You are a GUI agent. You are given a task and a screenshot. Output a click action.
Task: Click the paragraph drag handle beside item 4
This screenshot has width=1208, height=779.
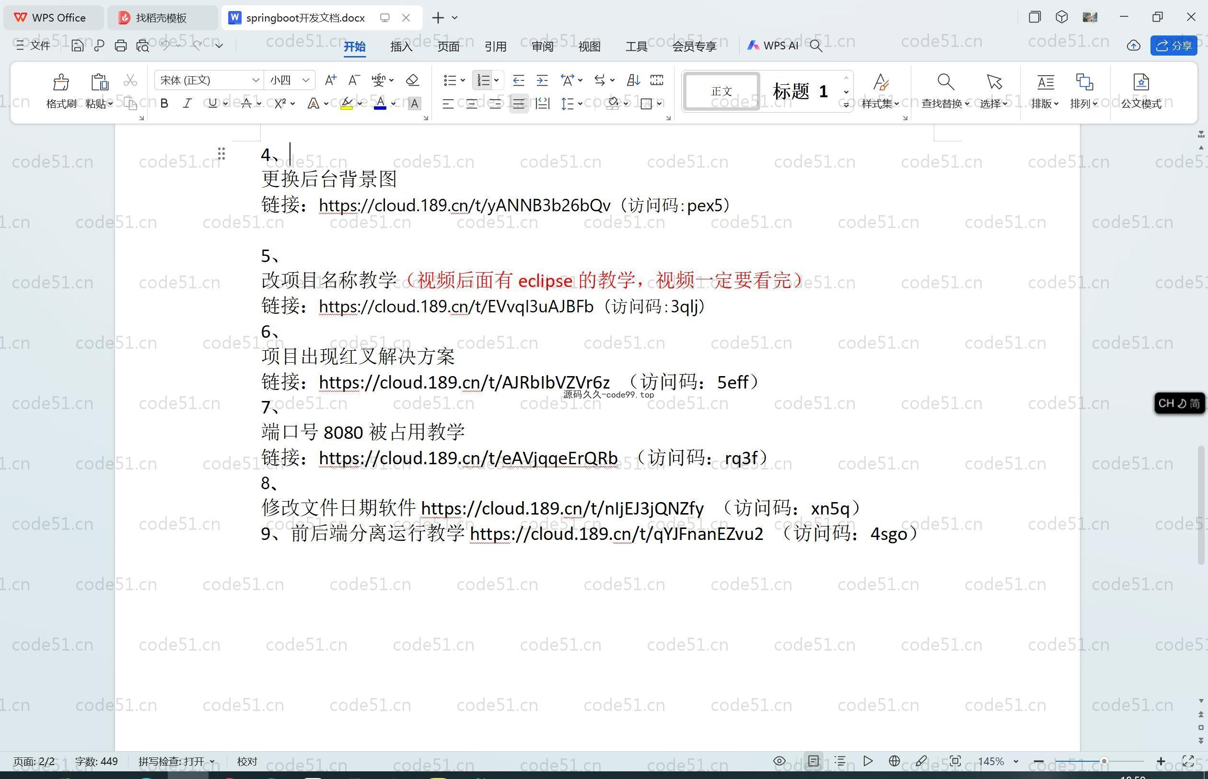[221, 154]
